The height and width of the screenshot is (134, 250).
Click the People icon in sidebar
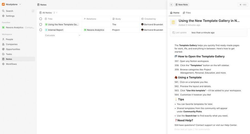[x=3, y=39]
